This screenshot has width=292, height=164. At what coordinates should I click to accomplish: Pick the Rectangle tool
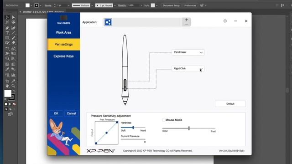pyautogui.click(x=7, y=38)
